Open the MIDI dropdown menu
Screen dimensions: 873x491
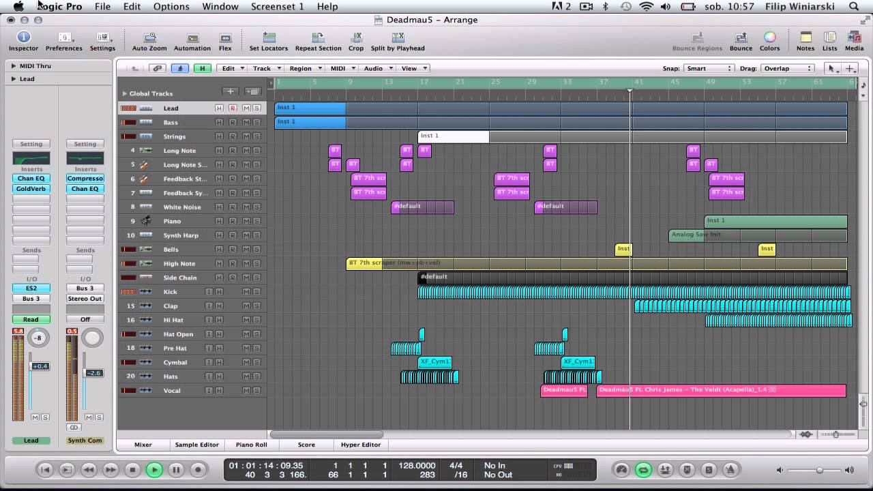point(342,68)
